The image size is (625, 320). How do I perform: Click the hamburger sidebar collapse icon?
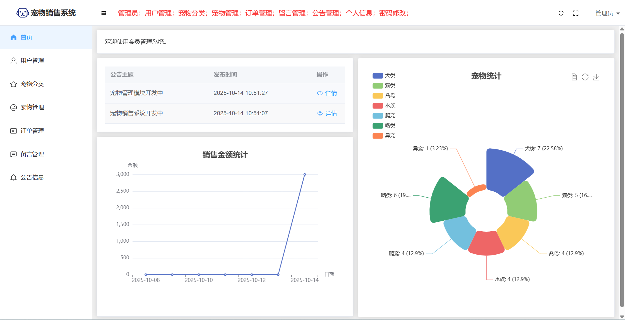pos(104,13)
